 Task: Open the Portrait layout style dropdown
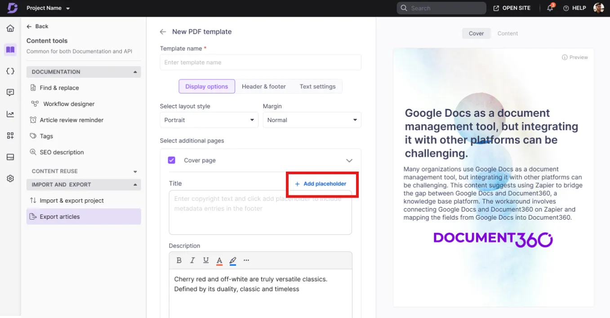click(x=209, y=120)
